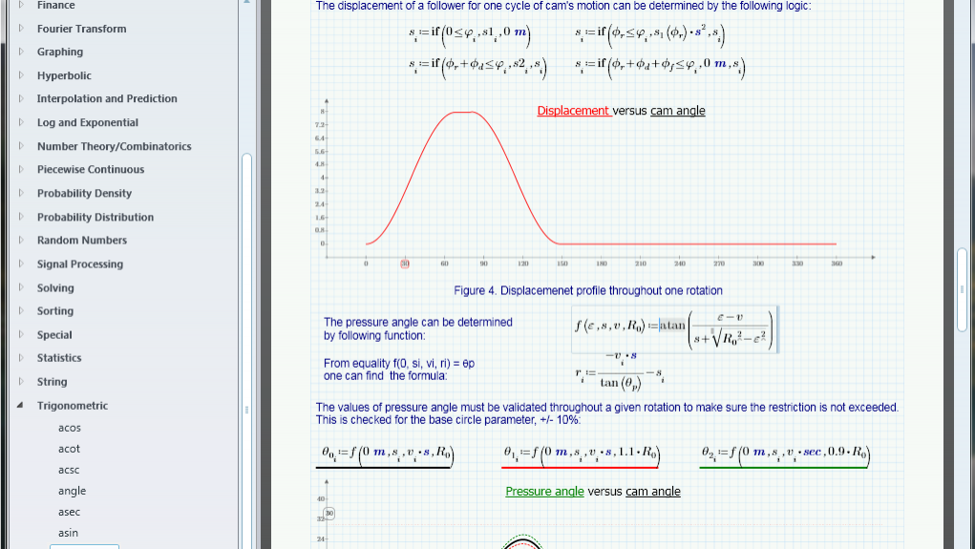
Task: Click atan in the pressure angle function
Action: coord(672,326)
